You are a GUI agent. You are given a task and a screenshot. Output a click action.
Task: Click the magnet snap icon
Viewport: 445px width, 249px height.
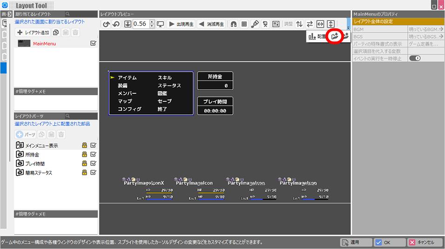234,24
